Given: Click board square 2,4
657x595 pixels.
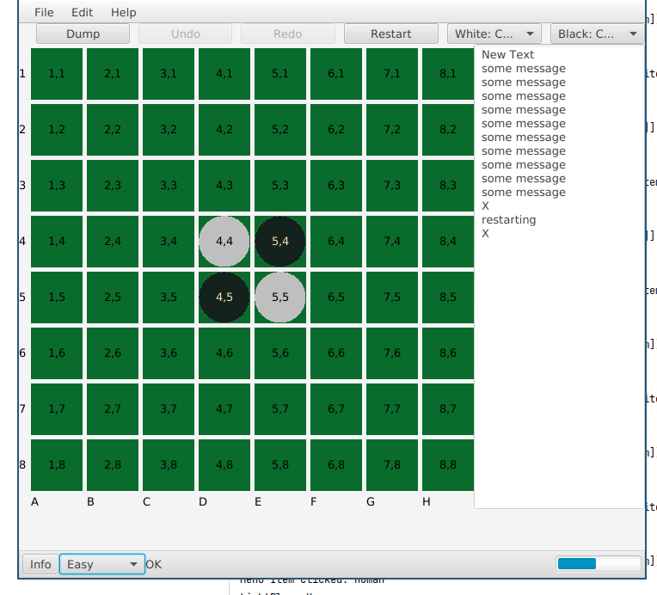Looking at the screenshot, I should pyautogui.click(x=113, y=242).
